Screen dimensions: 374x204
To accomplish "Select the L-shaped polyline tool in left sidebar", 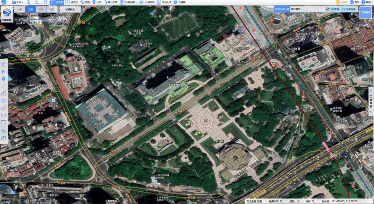I will (4, 93).
